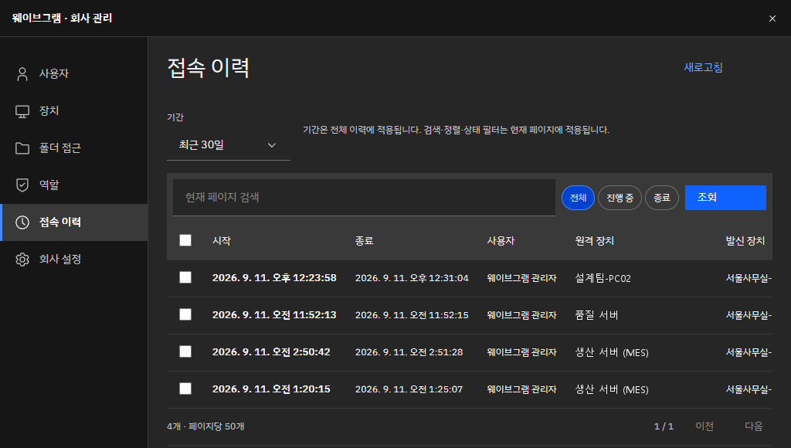
Task: Select 접속 이력 in the sidebar
Action: point(74,222)
